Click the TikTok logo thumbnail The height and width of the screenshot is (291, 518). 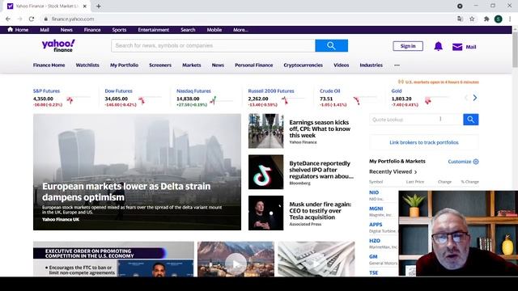(x=265, y=172)
